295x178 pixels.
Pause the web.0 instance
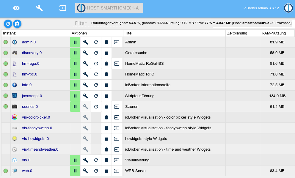tap(75, 171)
